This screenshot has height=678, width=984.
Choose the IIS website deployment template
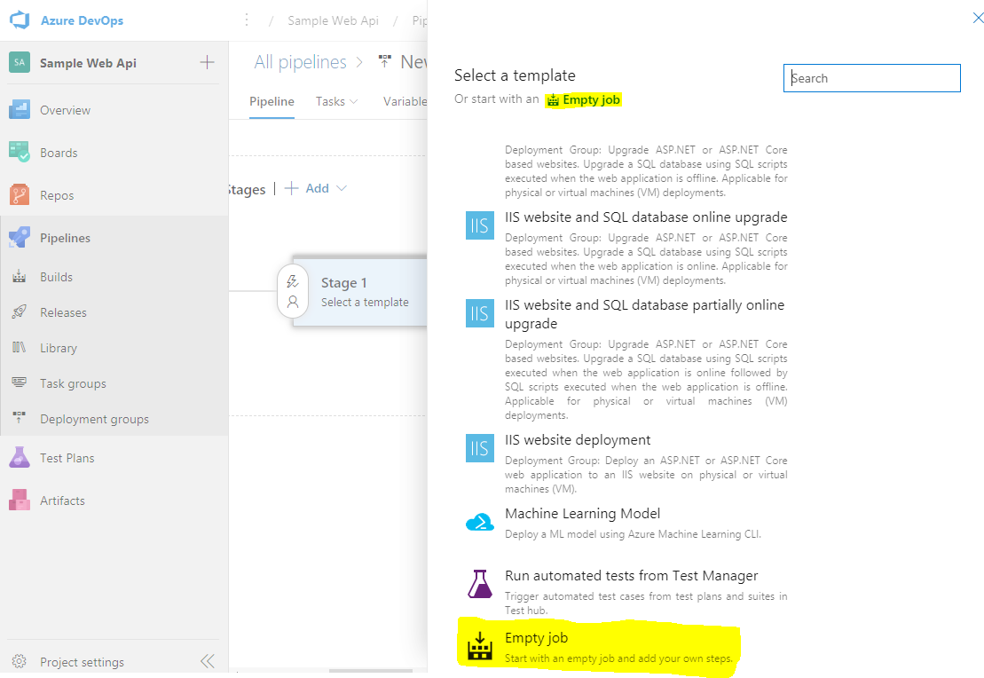coord(578,440)
